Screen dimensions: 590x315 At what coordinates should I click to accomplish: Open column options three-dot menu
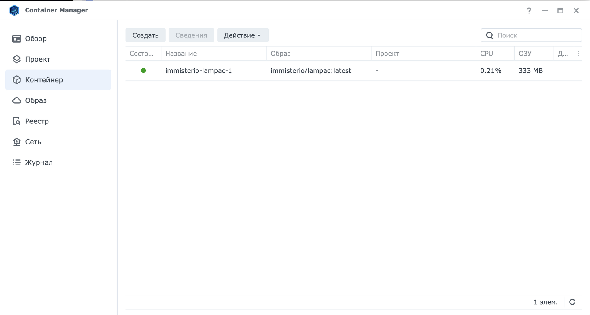[578, 54]
